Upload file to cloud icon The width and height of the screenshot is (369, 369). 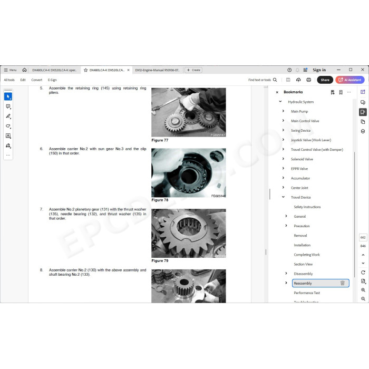298,80
